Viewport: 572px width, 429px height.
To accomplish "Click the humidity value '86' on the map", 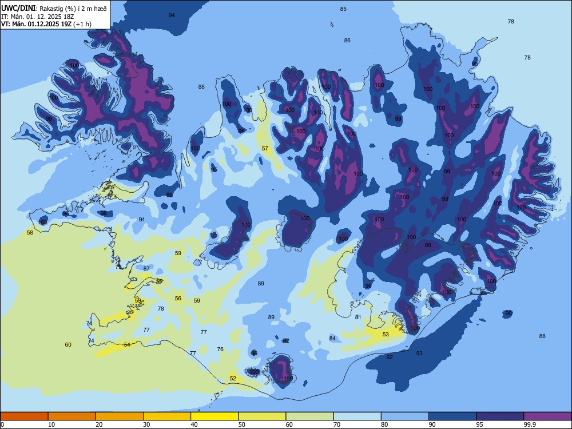I will coord(347,40).
